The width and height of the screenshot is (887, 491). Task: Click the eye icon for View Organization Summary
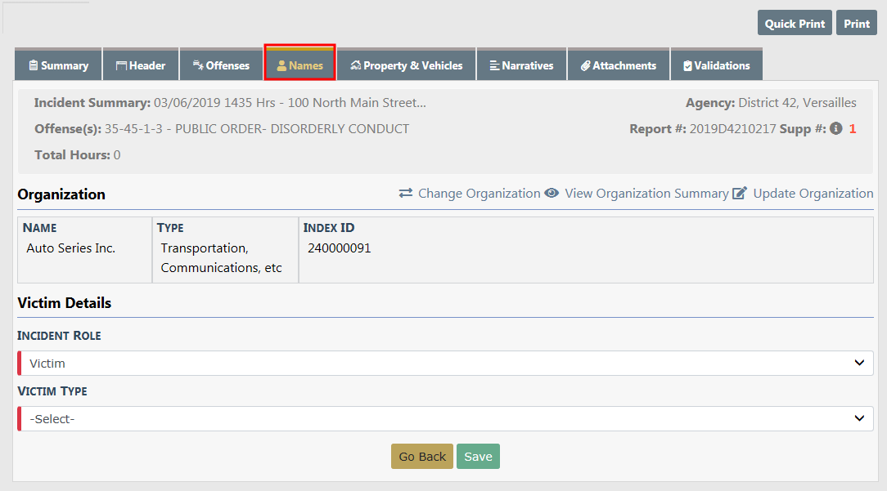point(552,194)
